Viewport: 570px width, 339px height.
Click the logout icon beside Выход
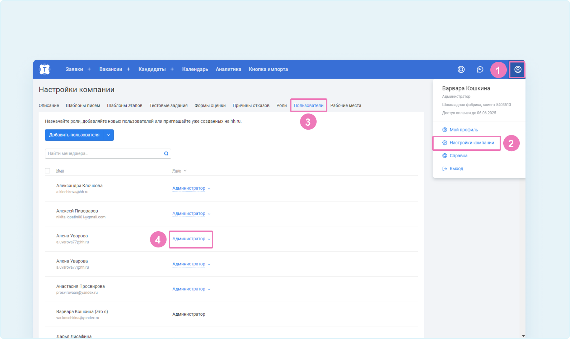point(445,168)
